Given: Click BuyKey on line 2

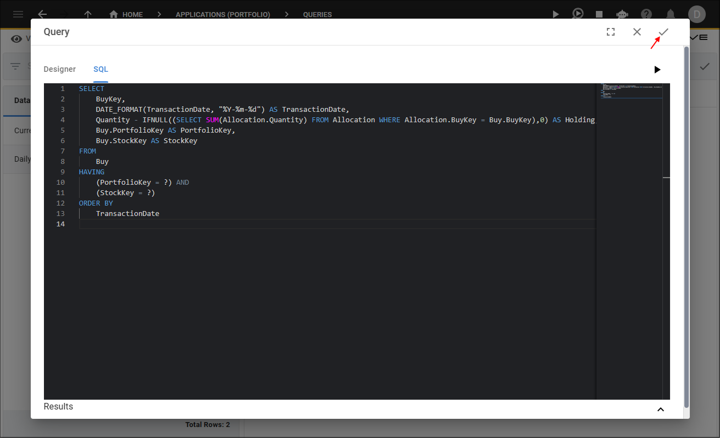Looking at the screenshot, I should [x=109, y=99].
